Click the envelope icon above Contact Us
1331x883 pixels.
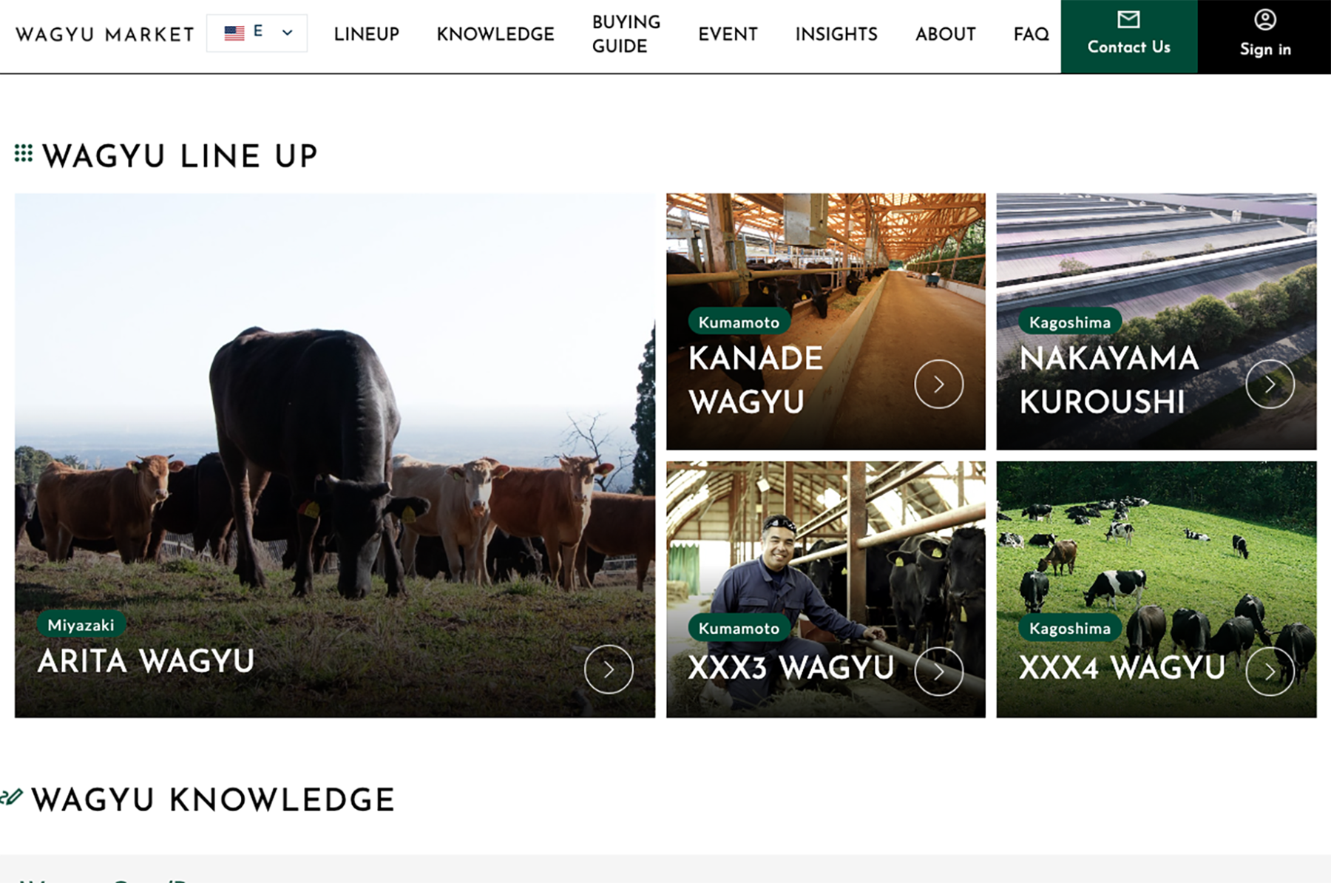tap(1128, 19)
